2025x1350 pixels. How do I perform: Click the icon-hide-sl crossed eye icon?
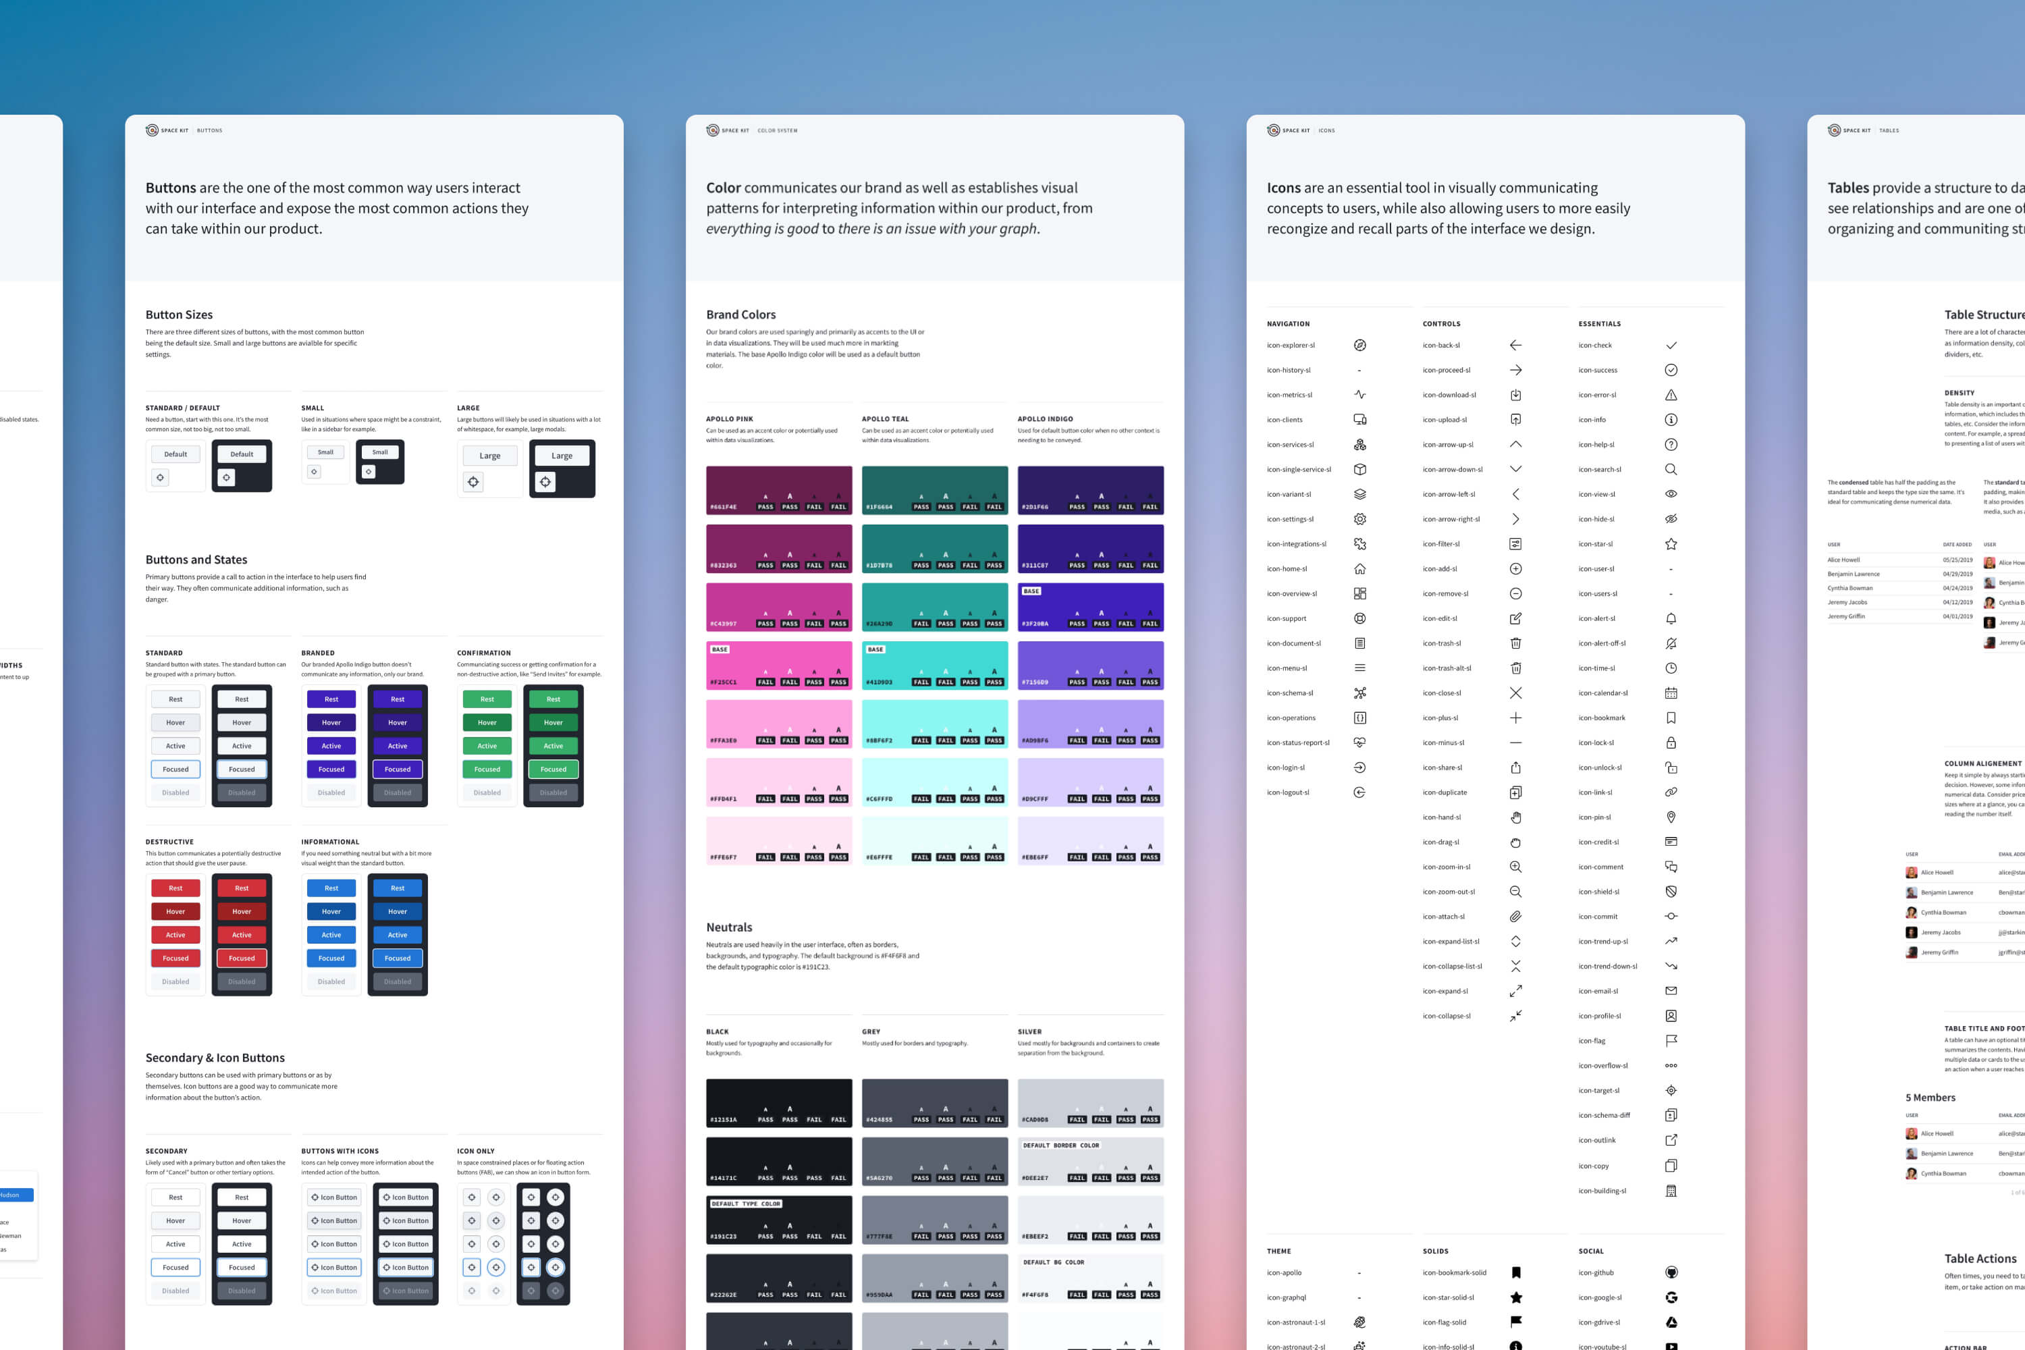(1670, 519)
